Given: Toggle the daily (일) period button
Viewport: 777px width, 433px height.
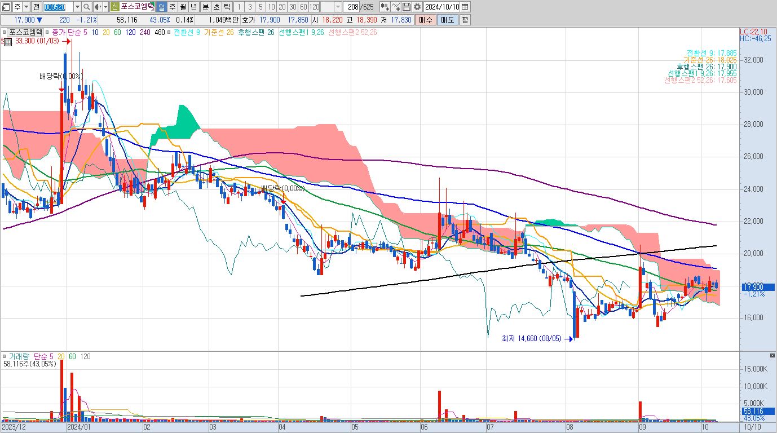Looking at the screenshot, I should click(161, 7).
